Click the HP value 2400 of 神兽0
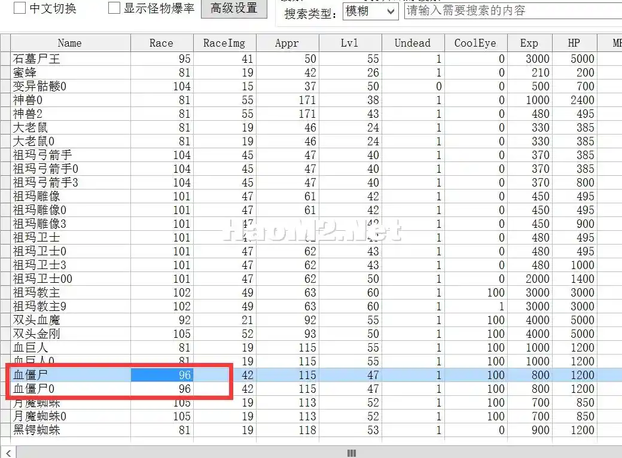The width and height of the screenshot is (622, 458). pos(574,100)
